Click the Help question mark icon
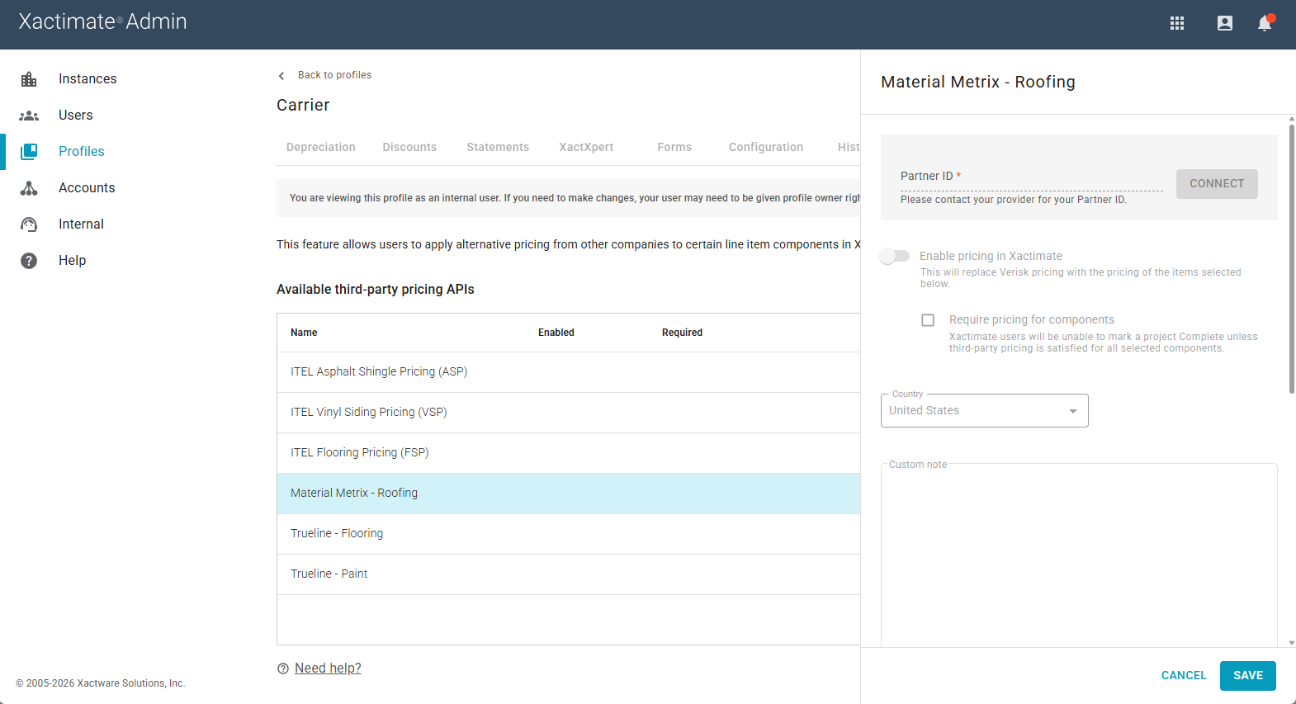This screenshot has height=704, width=1296. 29,261
